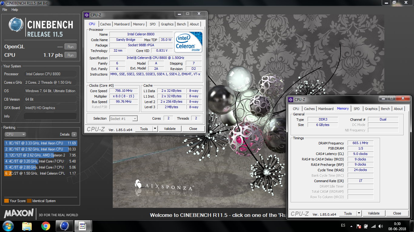Open Memory tab in first CPU-Z window
Viewport: 414px width, 232px height.
coord(139,24)
